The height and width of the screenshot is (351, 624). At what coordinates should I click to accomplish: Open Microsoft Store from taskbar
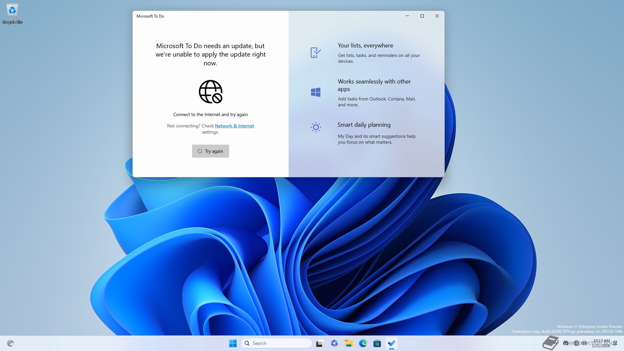click(377, 343)
